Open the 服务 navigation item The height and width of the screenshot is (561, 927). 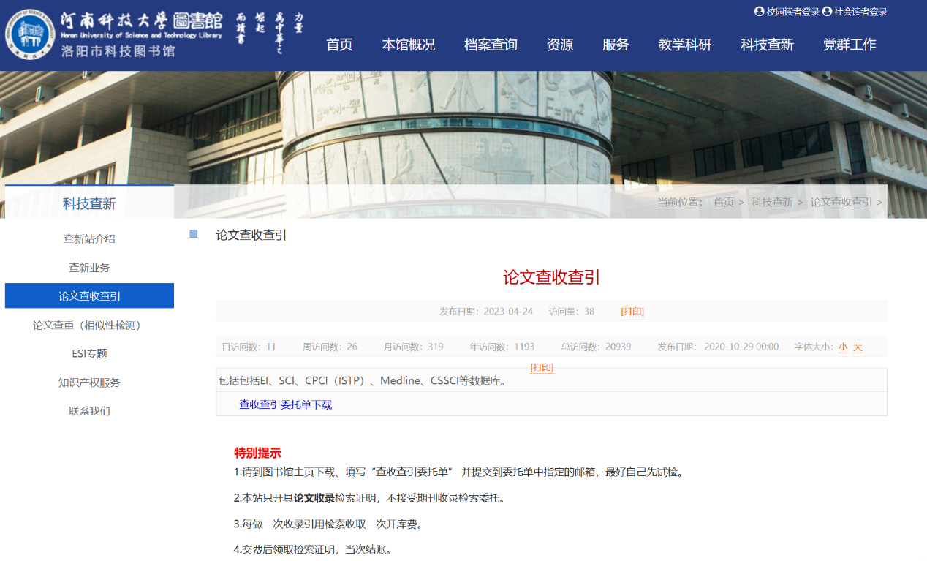[616, 45]
